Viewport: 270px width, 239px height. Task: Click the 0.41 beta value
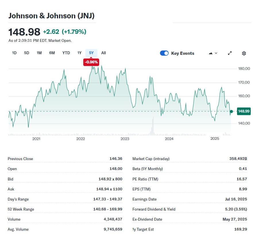243,169
